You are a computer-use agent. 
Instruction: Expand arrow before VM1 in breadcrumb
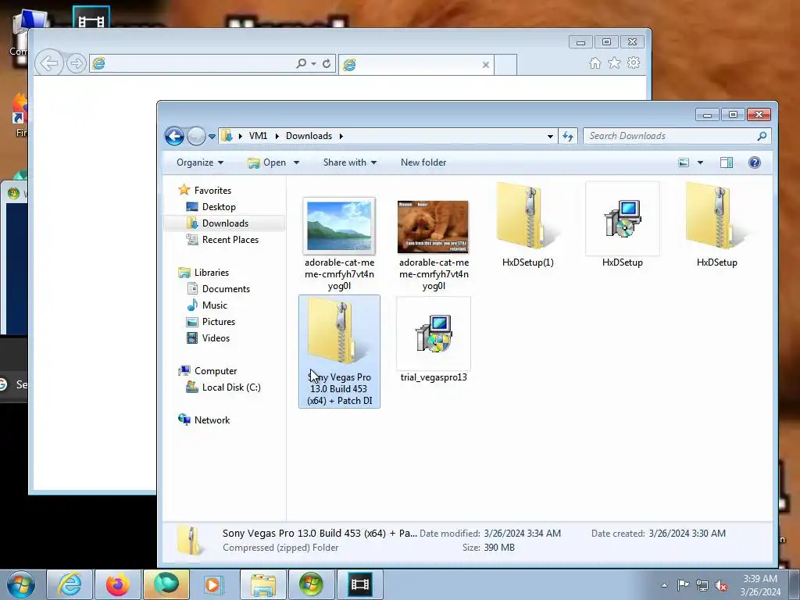click(x=240, y=136)
